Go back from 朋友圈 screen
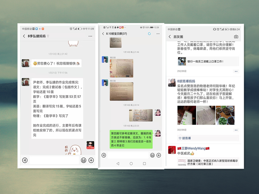This screenshot has height=194, width=259. click(x=170, y=36)
